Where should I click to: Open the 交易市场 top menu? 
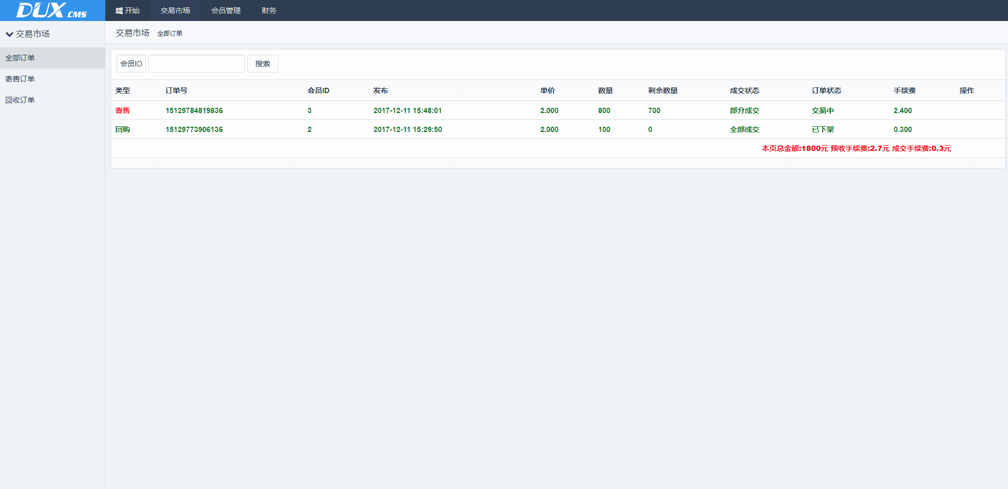point(175,11)
